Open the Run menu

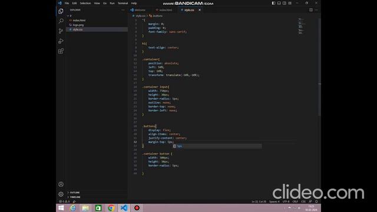point(112,3)
